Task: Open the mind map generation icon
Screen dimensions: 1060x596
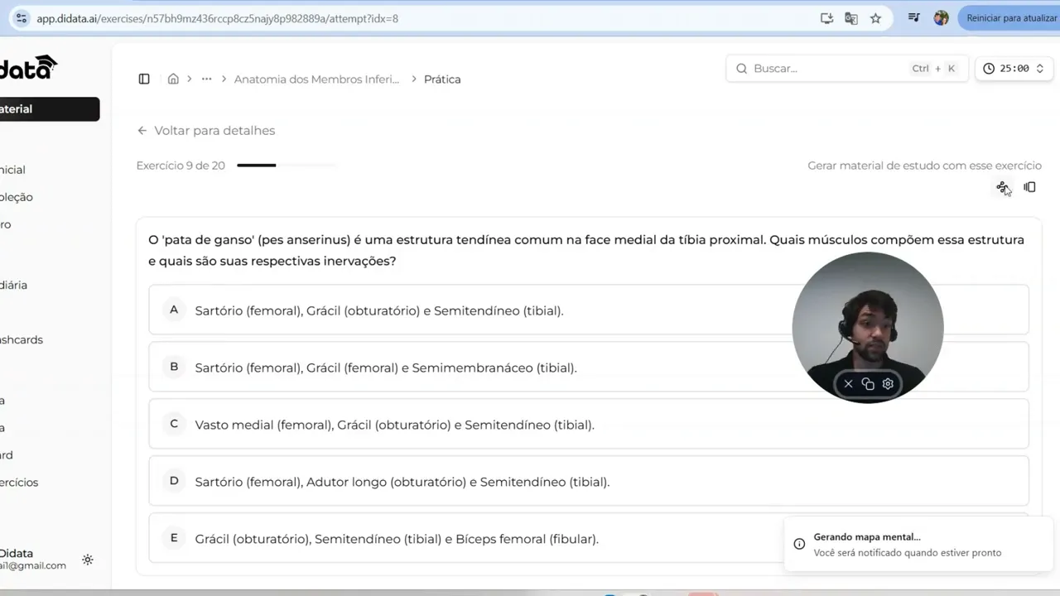Action: (1002, 187)
